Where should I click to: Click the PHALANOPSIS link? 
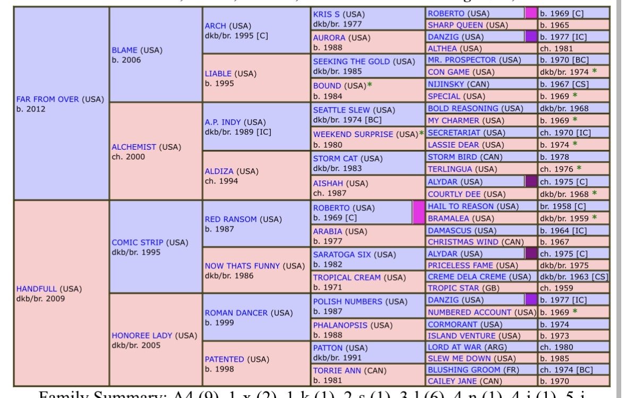click(x=340, y=325)
